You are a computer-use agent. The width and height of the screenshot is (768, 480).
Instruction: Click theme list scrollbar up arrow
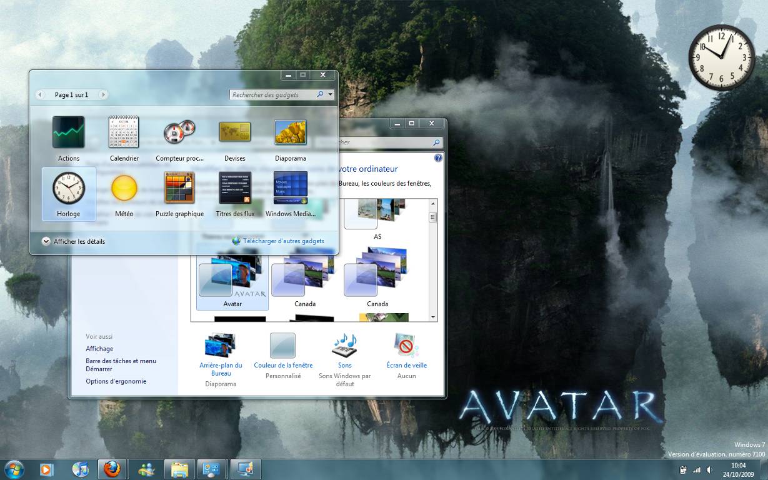coord(432,204)
